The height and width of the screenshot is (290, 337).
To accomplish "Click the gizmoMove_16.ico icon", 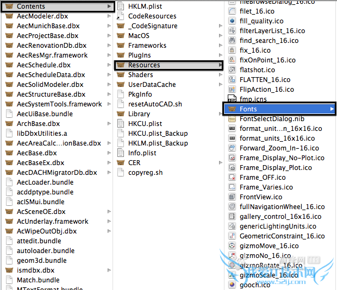I will (x=232, y=245).
